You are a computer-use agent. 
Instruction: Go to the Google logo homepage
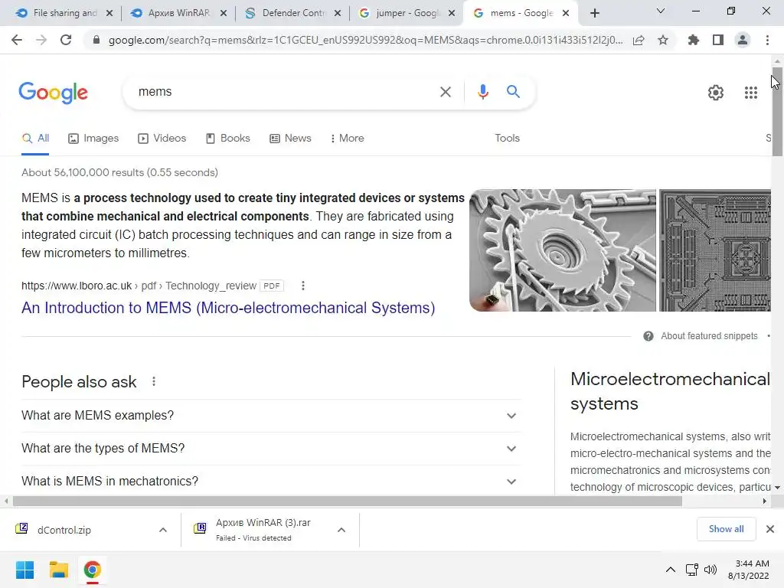(53, 93)
